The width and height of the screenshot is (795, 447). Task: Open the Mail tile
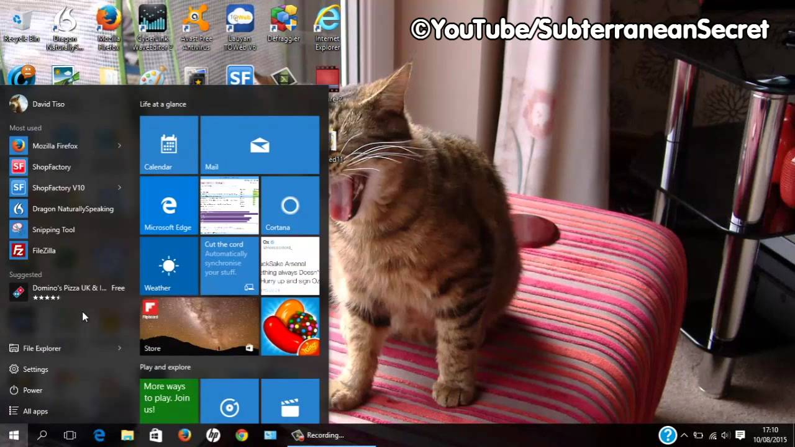click(260, 145)
